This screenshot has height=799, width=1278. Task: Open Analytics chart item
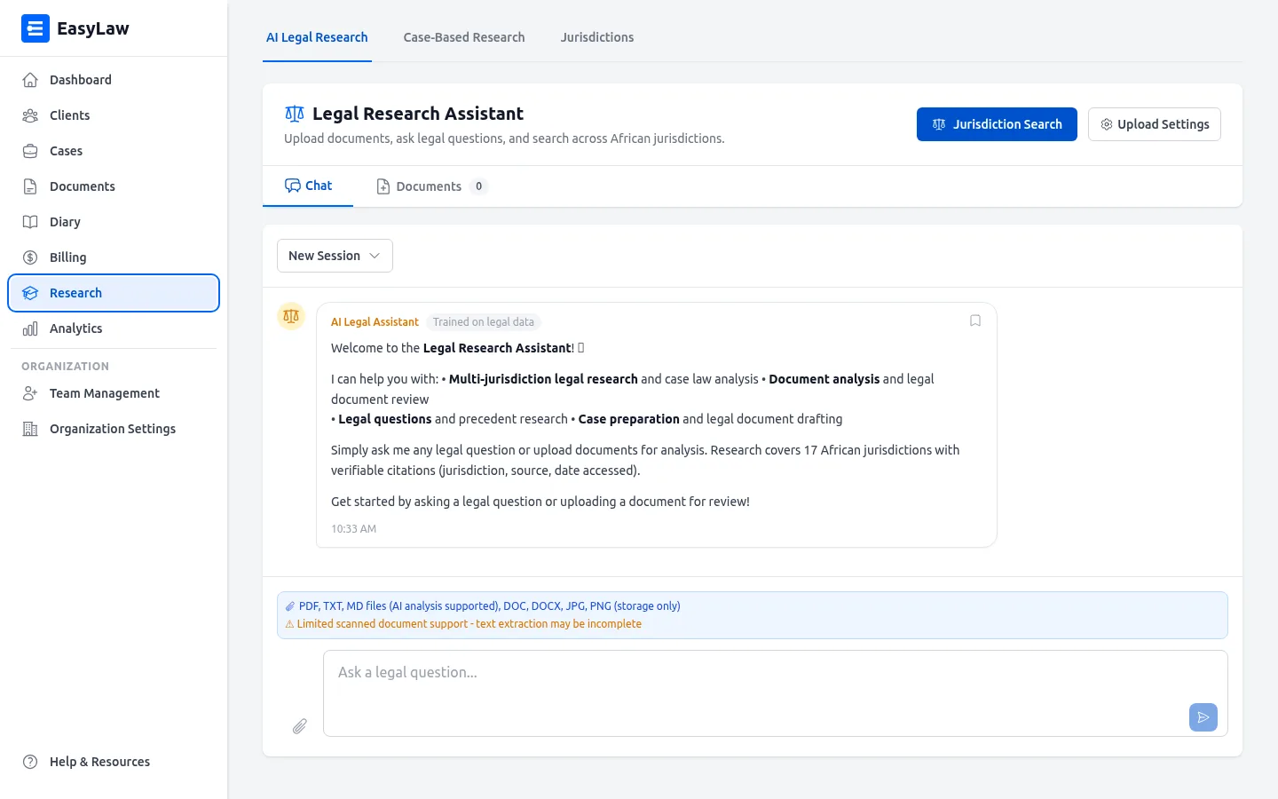point(75,328)
